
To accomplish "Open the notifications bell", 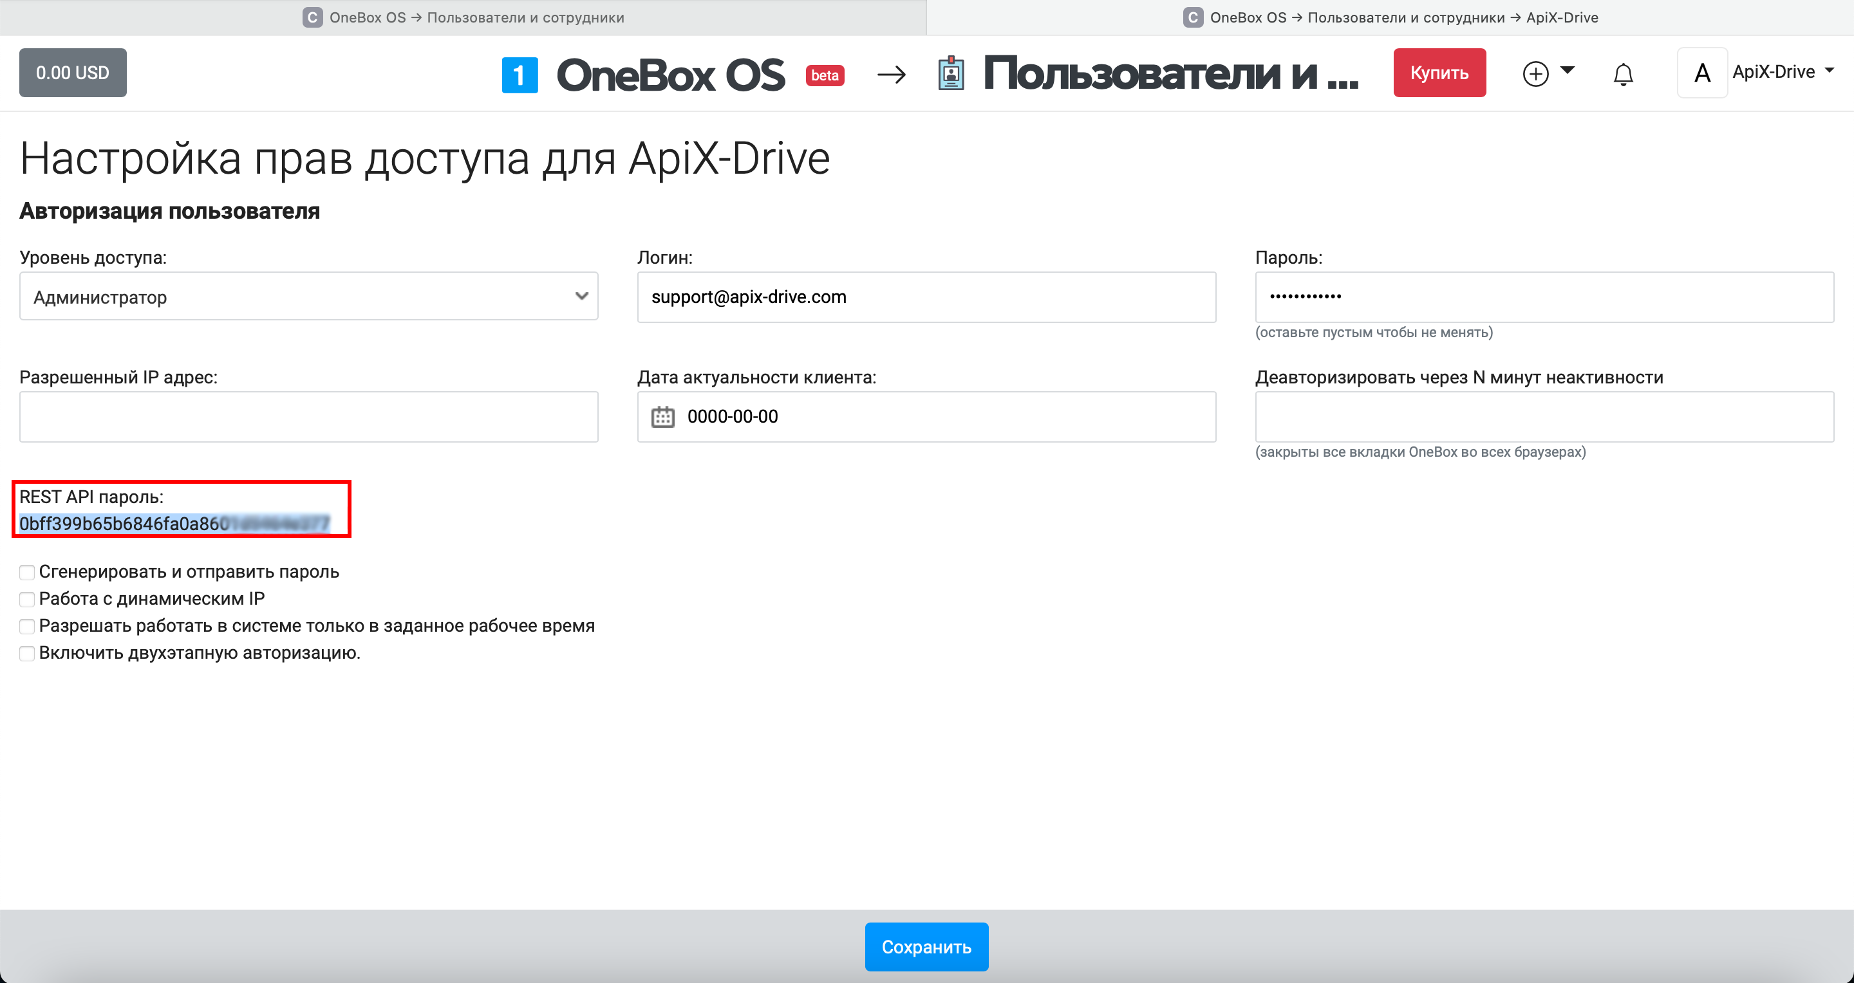I will [1623, 74].
